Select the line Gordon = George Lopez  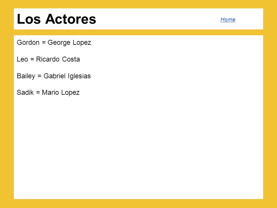pos(54,43)
